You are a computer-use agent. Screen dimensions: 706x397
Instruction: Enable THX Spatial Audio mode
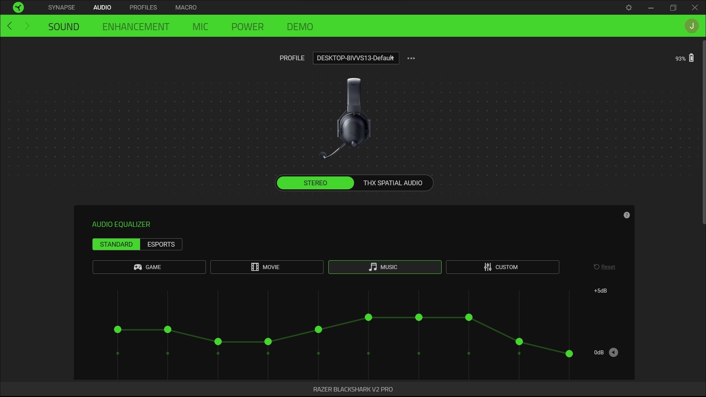(x=393, y=183)
